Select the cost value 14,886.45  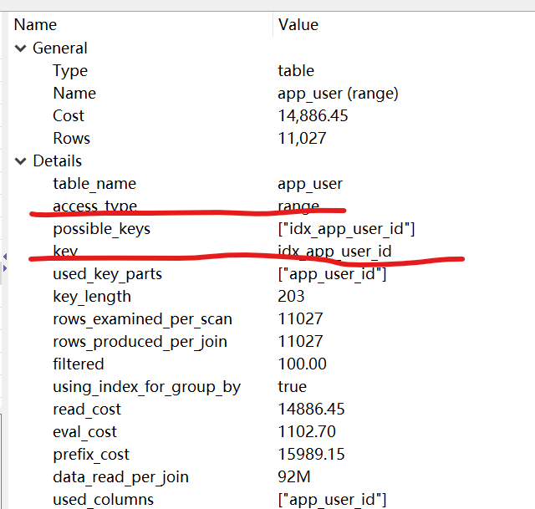tap(313, 116)
